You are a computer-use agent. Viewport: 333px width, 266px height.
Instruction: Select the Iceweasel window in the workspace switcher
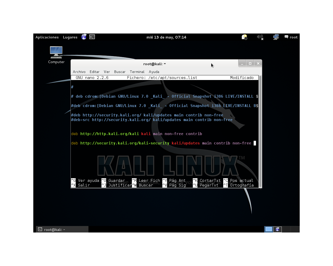click(x=277, y=229)
